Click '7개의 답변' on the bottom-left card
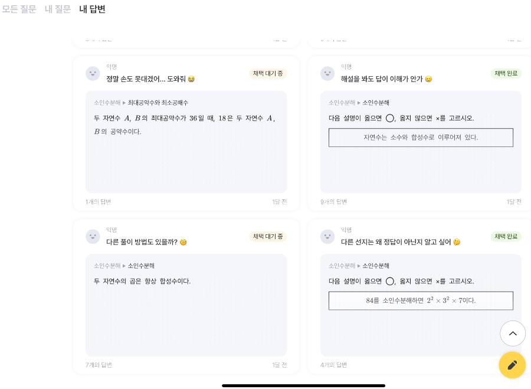This screenshot has width=531, height=389. (x=97, y=365)
